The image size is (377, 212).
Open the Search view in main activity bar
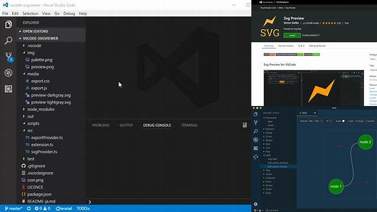point(8,40)
